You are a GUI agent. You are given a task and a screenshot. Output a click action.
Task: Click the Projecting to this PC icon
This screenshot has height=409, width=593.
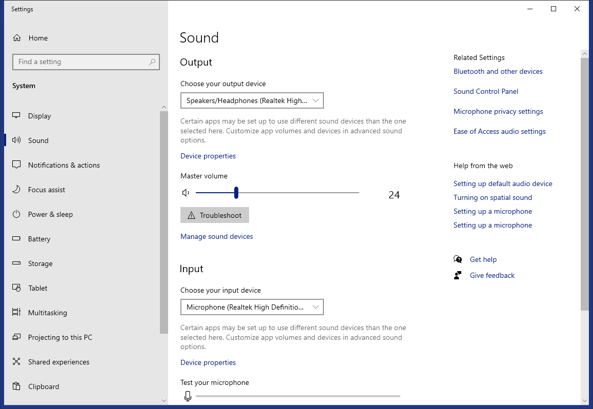click(x=16, y=337)
